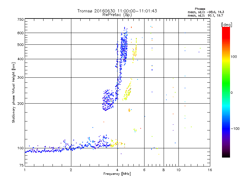Click the x-axis tick label '8'
This screenshot has width=247, height=185.
point(164,170)
